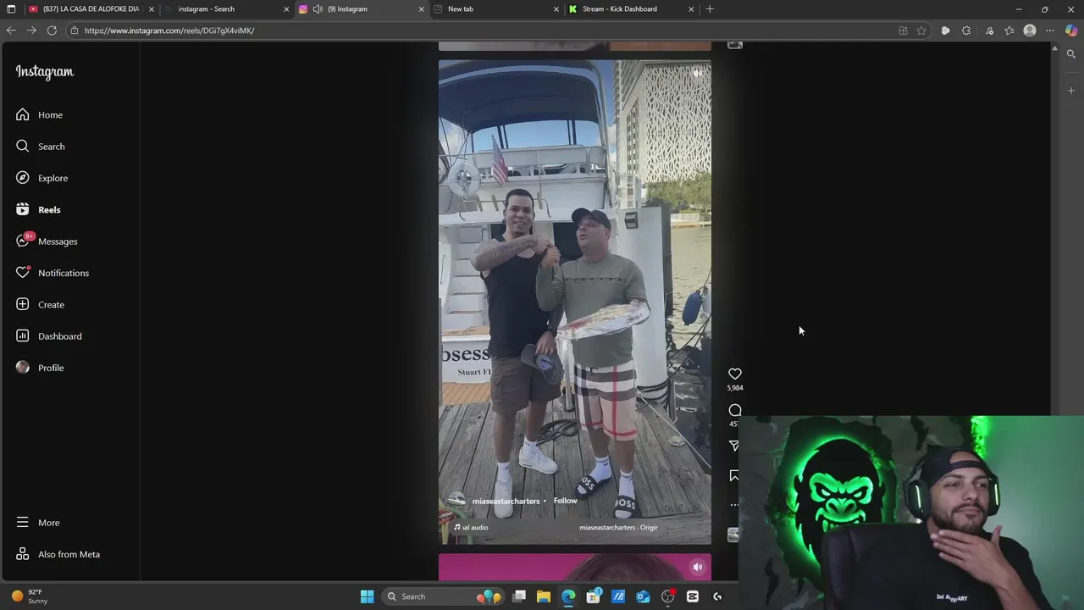Open browser extensions menu
Image resolution: width=1084 pixels, height=610 pixels.
tap(966, 30)
